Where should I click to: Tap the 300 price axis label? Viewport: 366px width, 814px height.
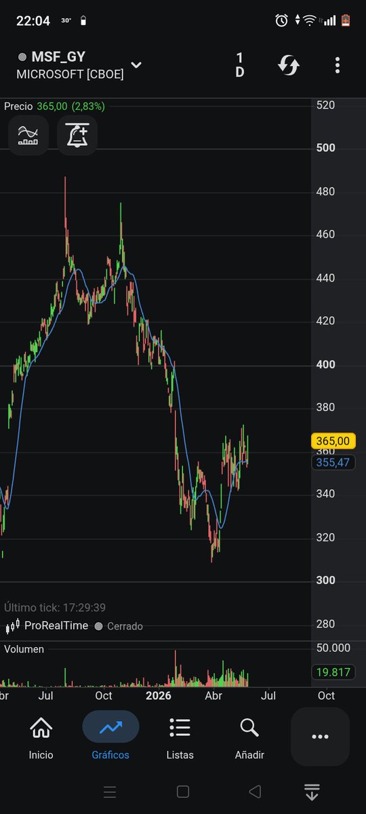[x=326, y=581]
